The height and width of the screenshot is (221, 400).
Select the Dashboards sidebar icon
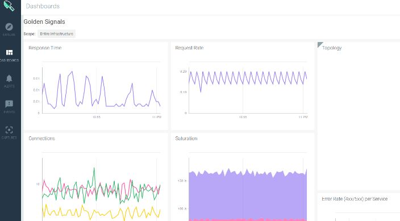click(9, 52)
